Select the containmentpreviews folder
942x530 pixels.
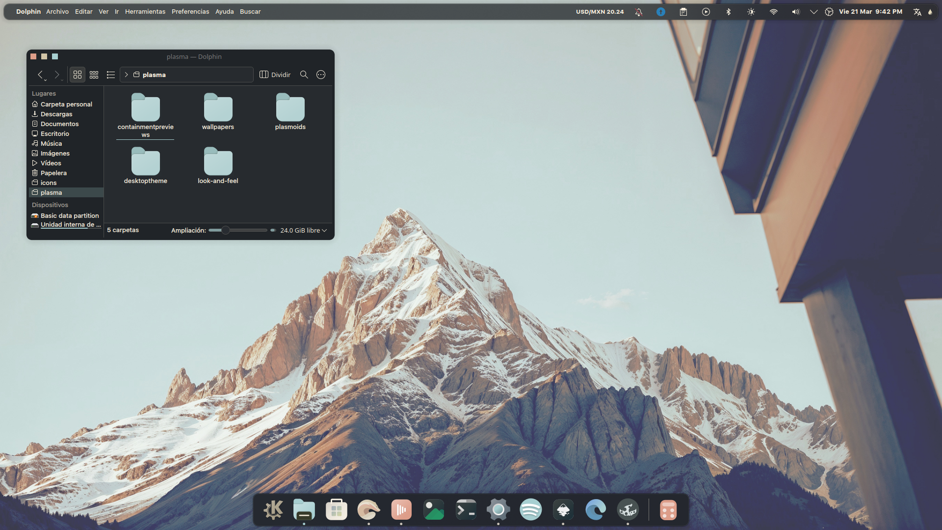tap(146, 116)
